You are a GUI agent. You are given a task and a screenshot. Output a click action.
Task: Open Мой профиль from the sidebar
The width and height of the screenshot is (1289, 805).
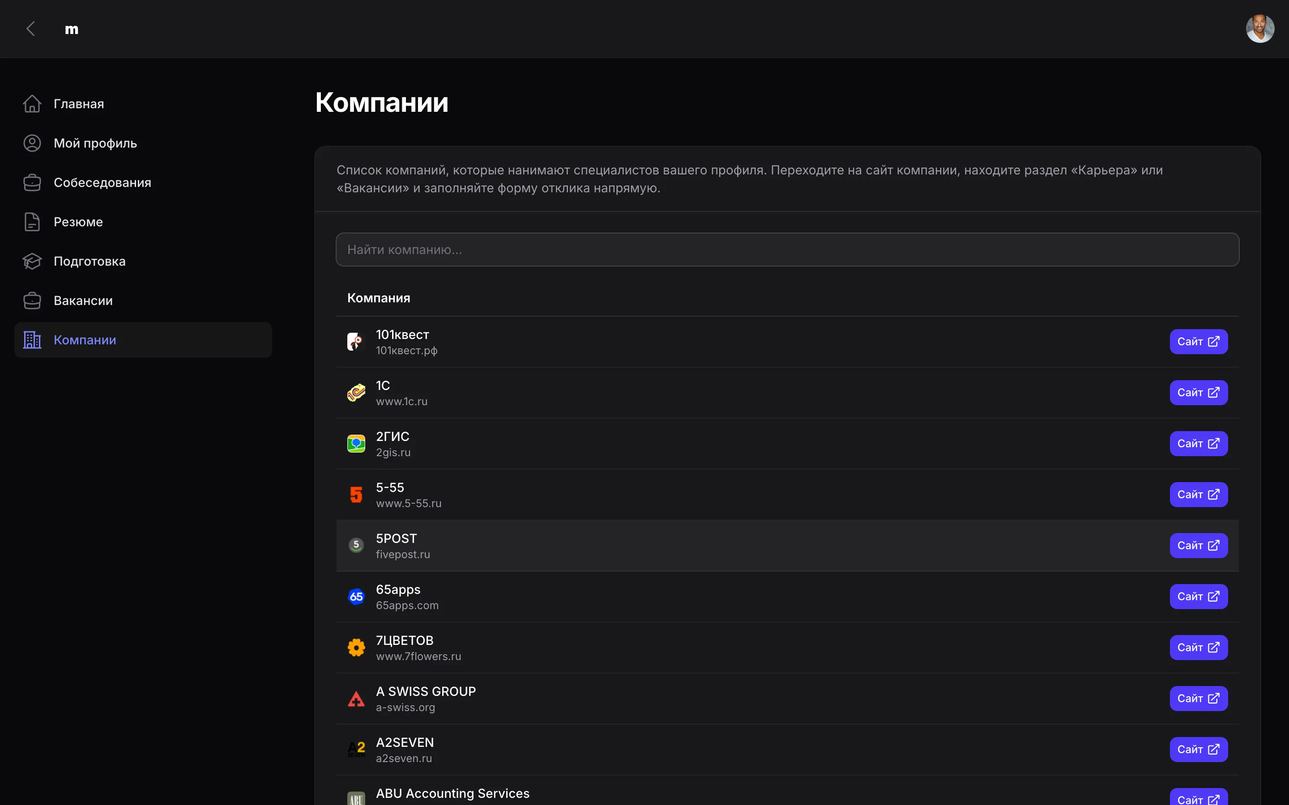(95, 143)
